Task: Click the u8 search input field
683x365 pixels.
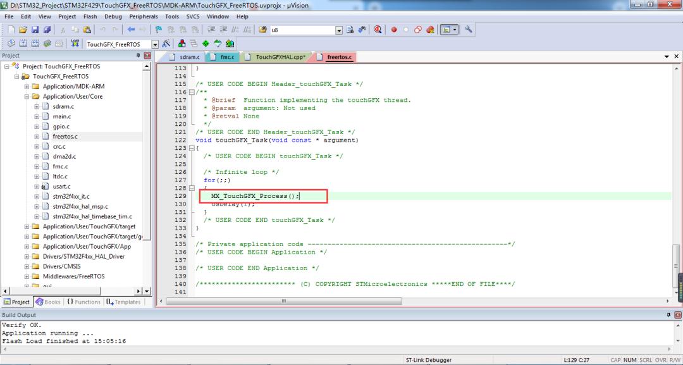Action: tap(302, 30)
